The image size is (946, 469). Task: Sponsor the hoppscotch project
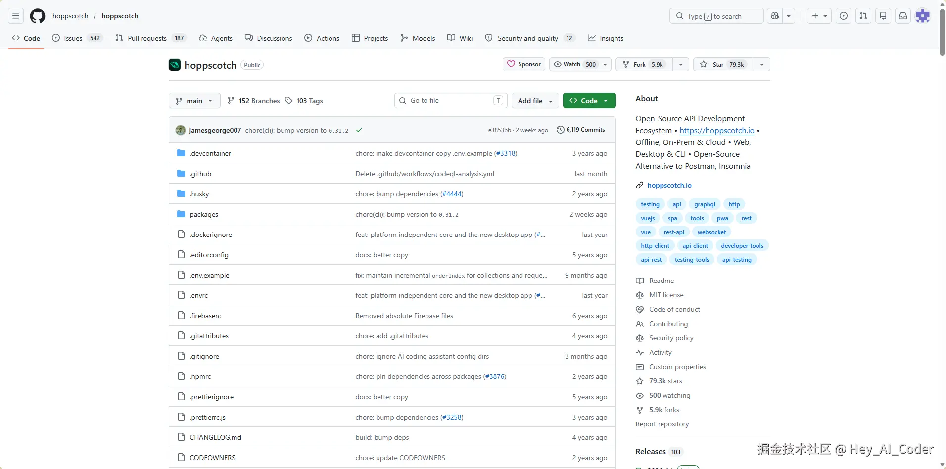pyautogui.click(x=524, y=65)
